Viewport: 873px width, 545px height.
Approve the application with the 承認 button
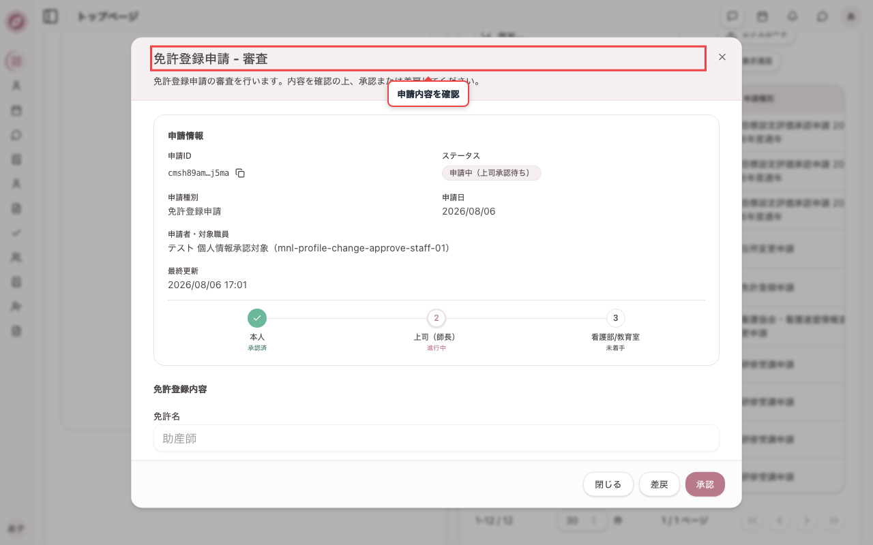click(x=705, y=484)
